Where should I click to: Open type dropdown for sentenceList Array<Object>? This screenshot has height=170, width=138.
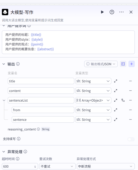(93, 100)
